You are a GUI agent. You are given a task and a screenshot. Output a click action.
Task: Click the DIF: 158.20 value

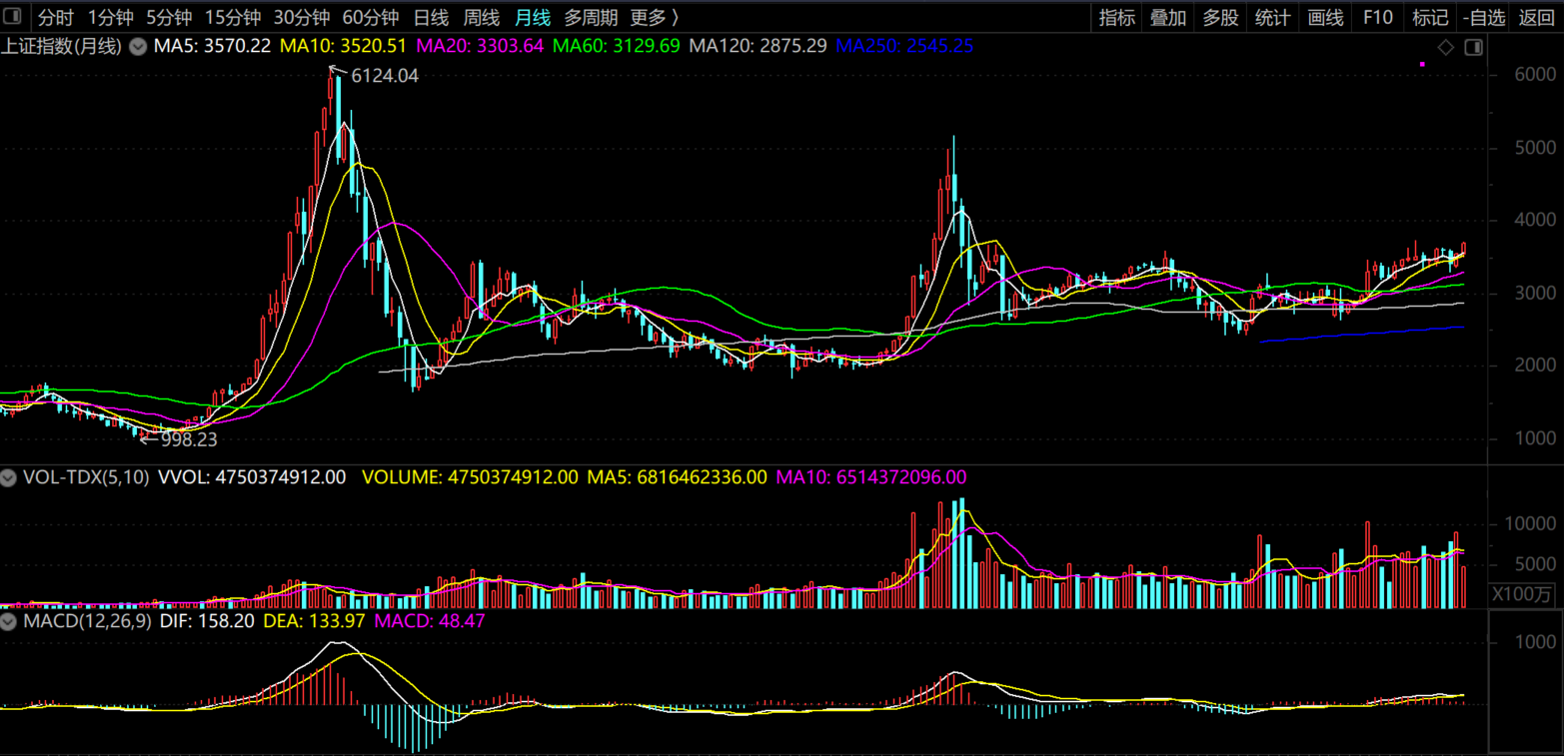[x=205, y=621]
